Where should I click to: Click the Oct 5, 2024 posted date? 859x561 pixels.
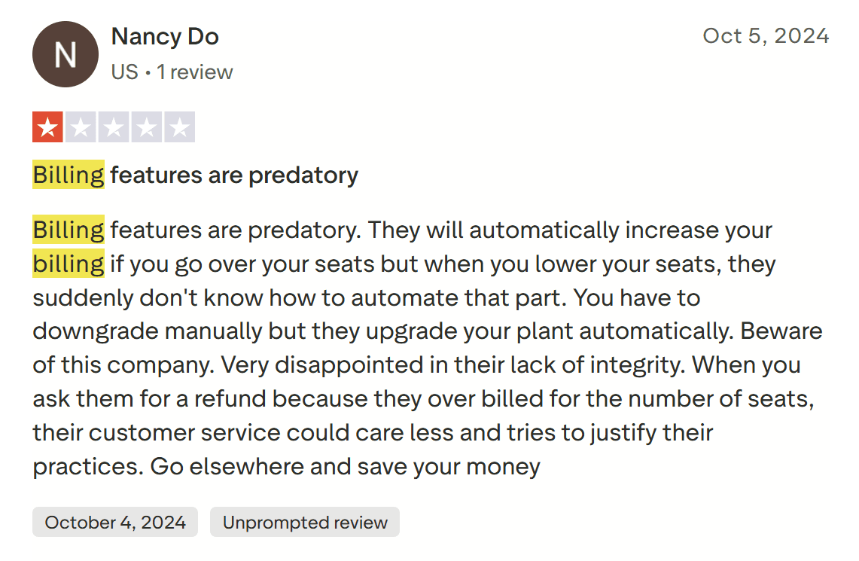coord(766,36)
